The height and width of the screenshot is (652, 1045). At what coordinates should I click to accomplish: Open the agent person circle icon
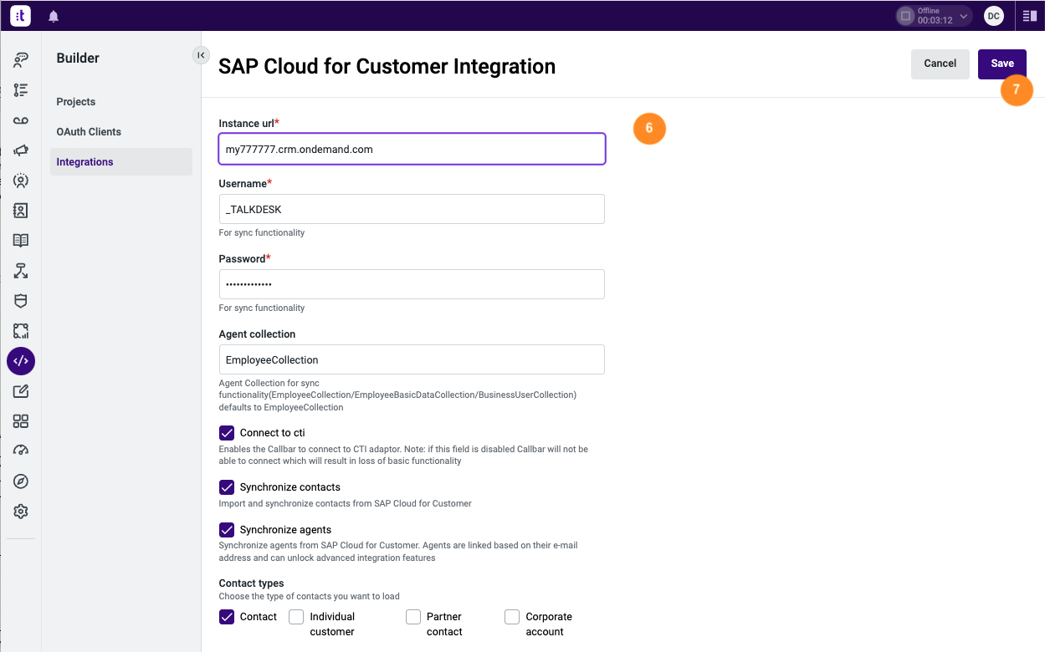(x=21, y=181)
